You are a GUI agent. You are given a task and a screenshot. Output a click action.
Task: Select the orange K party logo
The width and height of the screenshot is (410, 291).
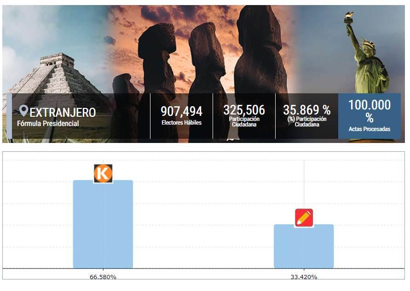tap(103, 173)
